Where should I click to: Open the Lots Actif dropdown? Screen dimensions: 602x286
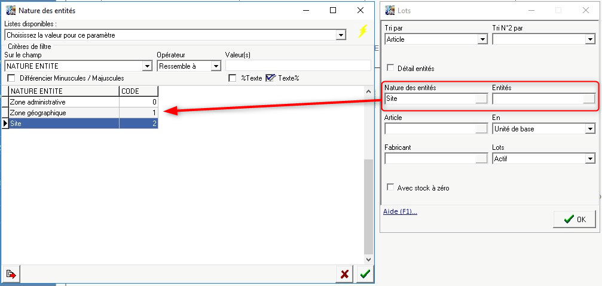(x=590, y=158)
